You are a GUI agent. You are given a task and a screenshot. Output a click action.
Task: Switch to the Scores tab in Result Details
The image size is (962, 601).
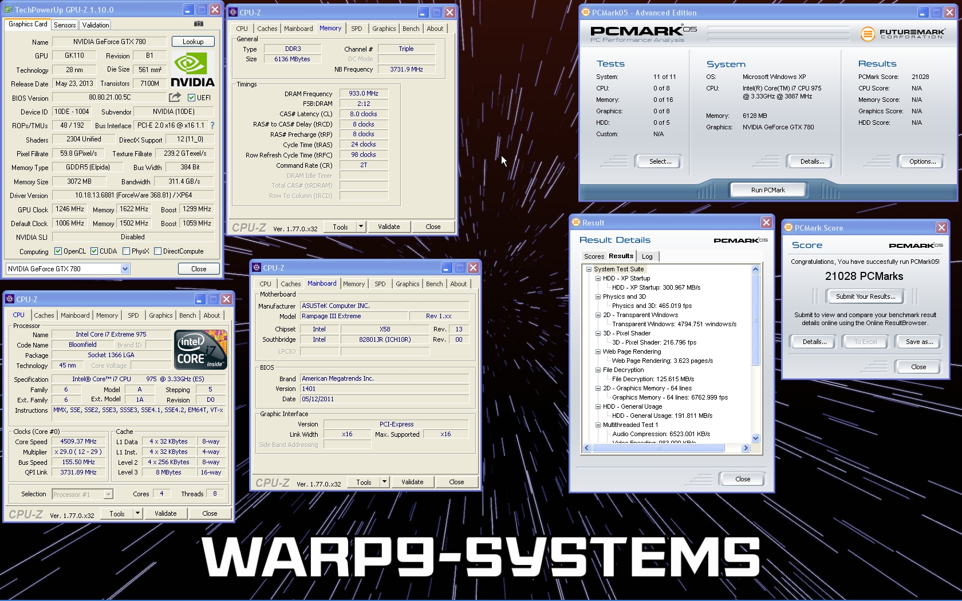point(594,256)
